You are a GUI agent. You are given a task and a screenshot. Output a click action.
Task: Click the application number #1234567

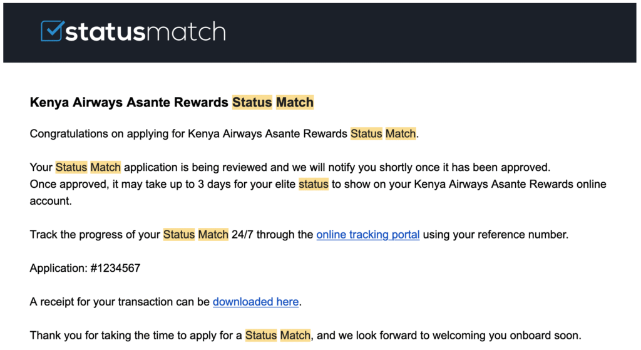(x=117, y=268)
